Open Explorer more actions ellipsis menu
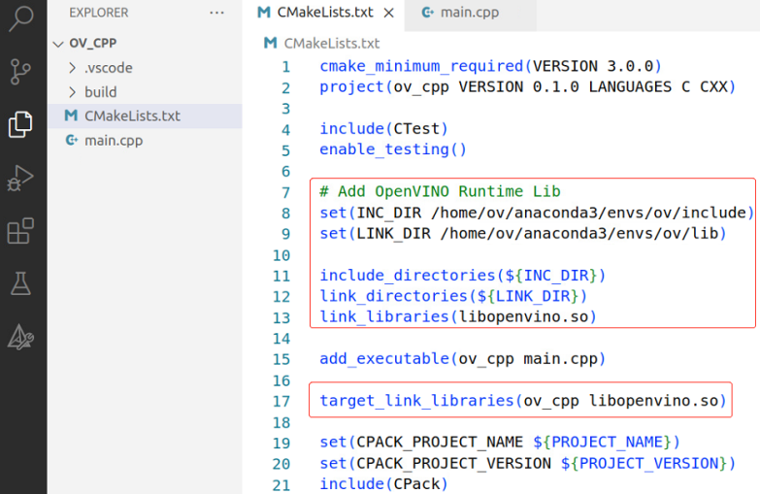Screen dimensions: 760x494 click(x=216, y=13)
